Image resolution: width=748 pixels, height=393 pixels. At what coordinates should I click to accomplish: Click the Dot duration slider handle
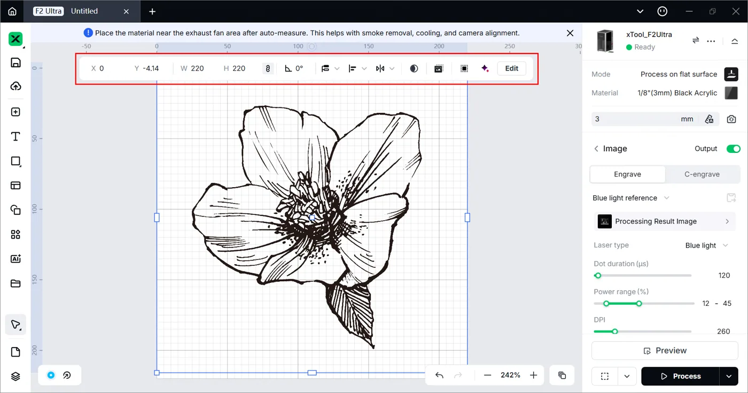click(x=598, y=276)
